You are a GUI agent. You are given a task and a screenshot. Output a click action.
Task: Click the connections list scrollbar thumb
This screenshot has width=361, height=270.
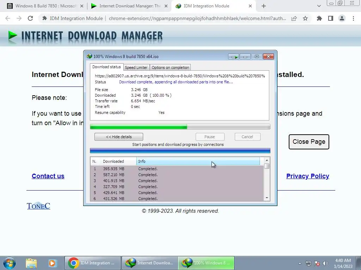[x=267, y=166]
